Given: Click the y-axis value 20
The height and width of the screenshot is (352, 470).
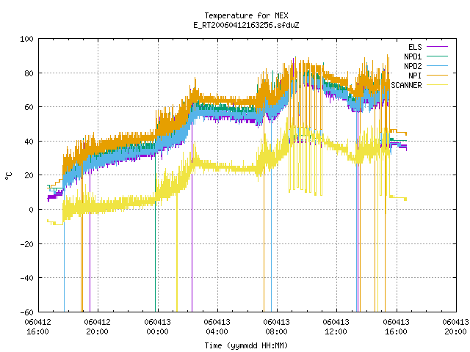Looking at the screenshot, I should (29, 175).
